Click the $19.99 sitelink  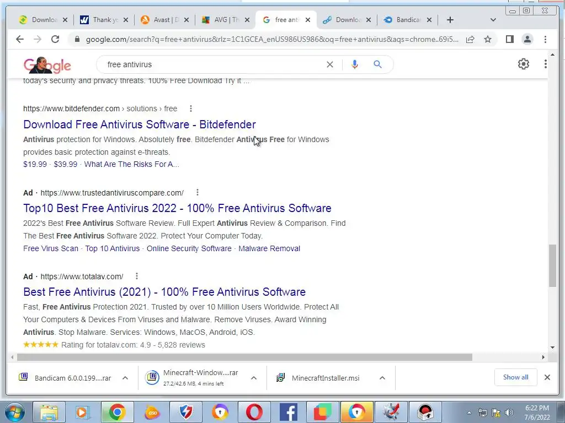(35, 164)
